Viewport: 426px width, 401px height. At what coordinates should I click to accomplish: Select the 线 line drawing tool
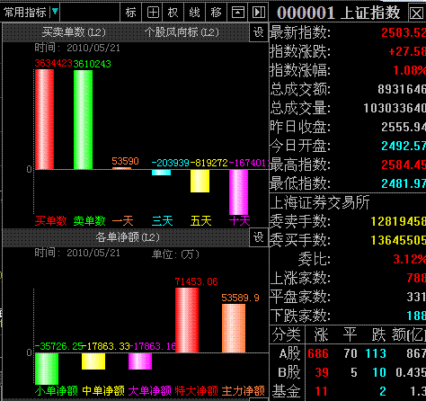click(x=195, y=13)
